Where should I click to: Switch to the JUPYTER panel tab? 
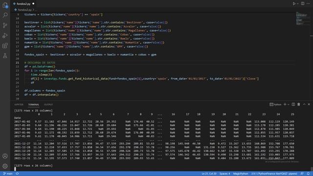pos(19,105)
